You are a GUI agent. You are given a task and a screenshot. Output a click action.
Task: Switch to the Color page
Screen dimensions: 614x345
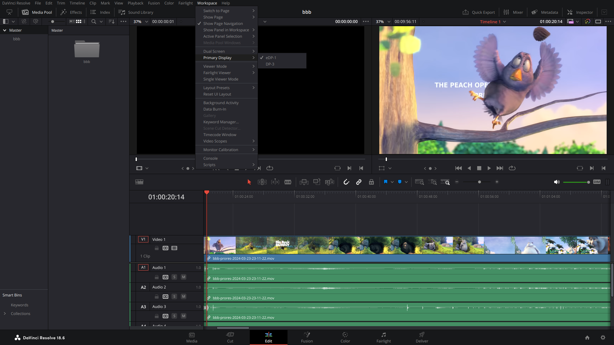click(x=345, y=337)
